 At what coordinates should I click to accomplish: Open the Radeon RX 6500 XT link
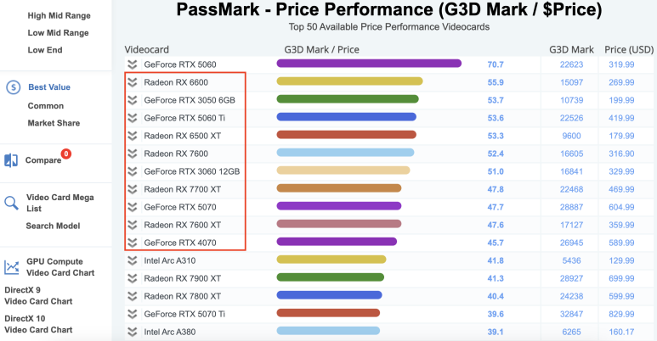183,136
